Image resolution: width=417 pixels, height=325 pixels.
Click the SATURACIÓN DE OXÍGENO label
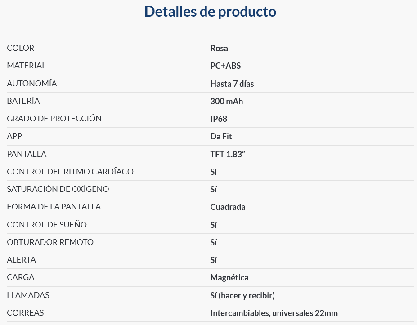(x=58, y=189)
